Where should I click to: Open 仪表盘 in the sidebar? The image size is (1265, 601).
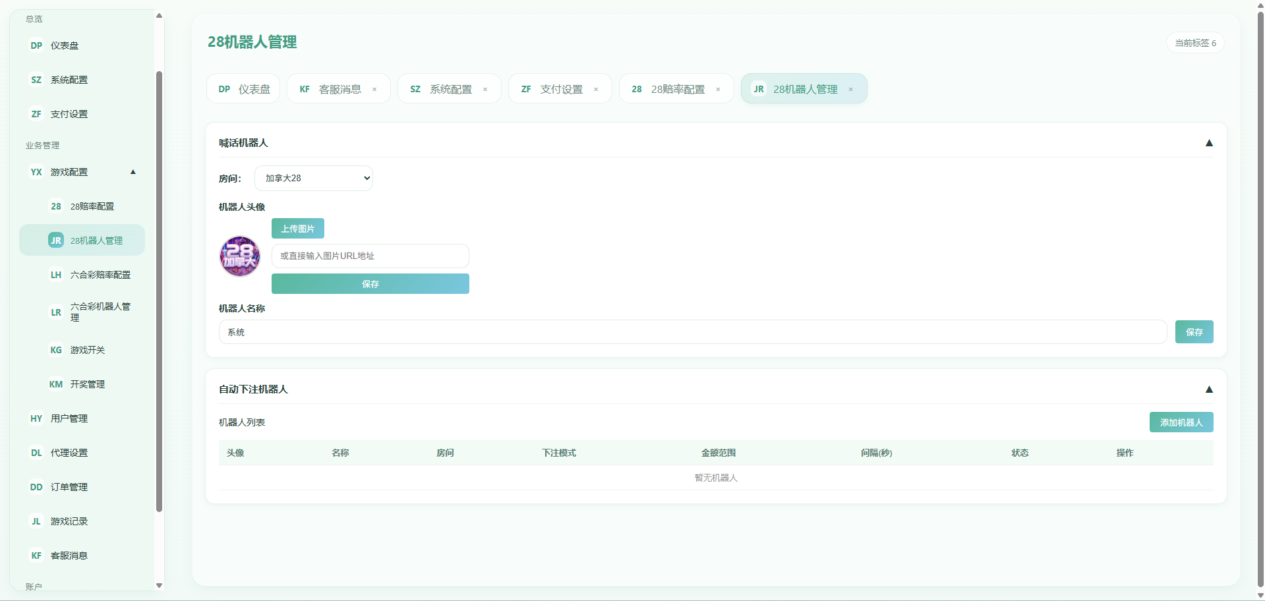pyautogui.click(x=82, y=45)
